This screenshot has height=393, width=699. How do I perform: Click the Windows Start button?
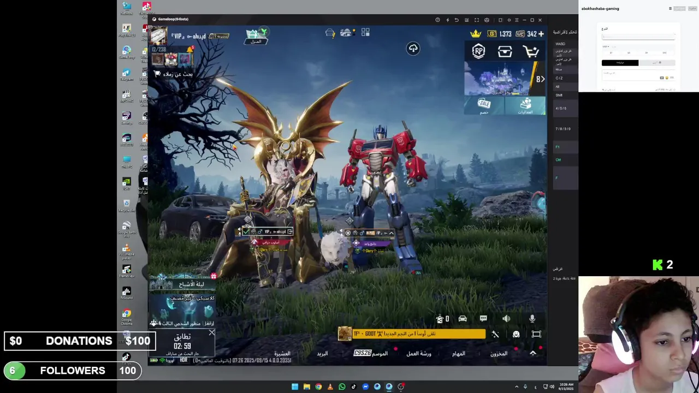[x=295, y=386]
